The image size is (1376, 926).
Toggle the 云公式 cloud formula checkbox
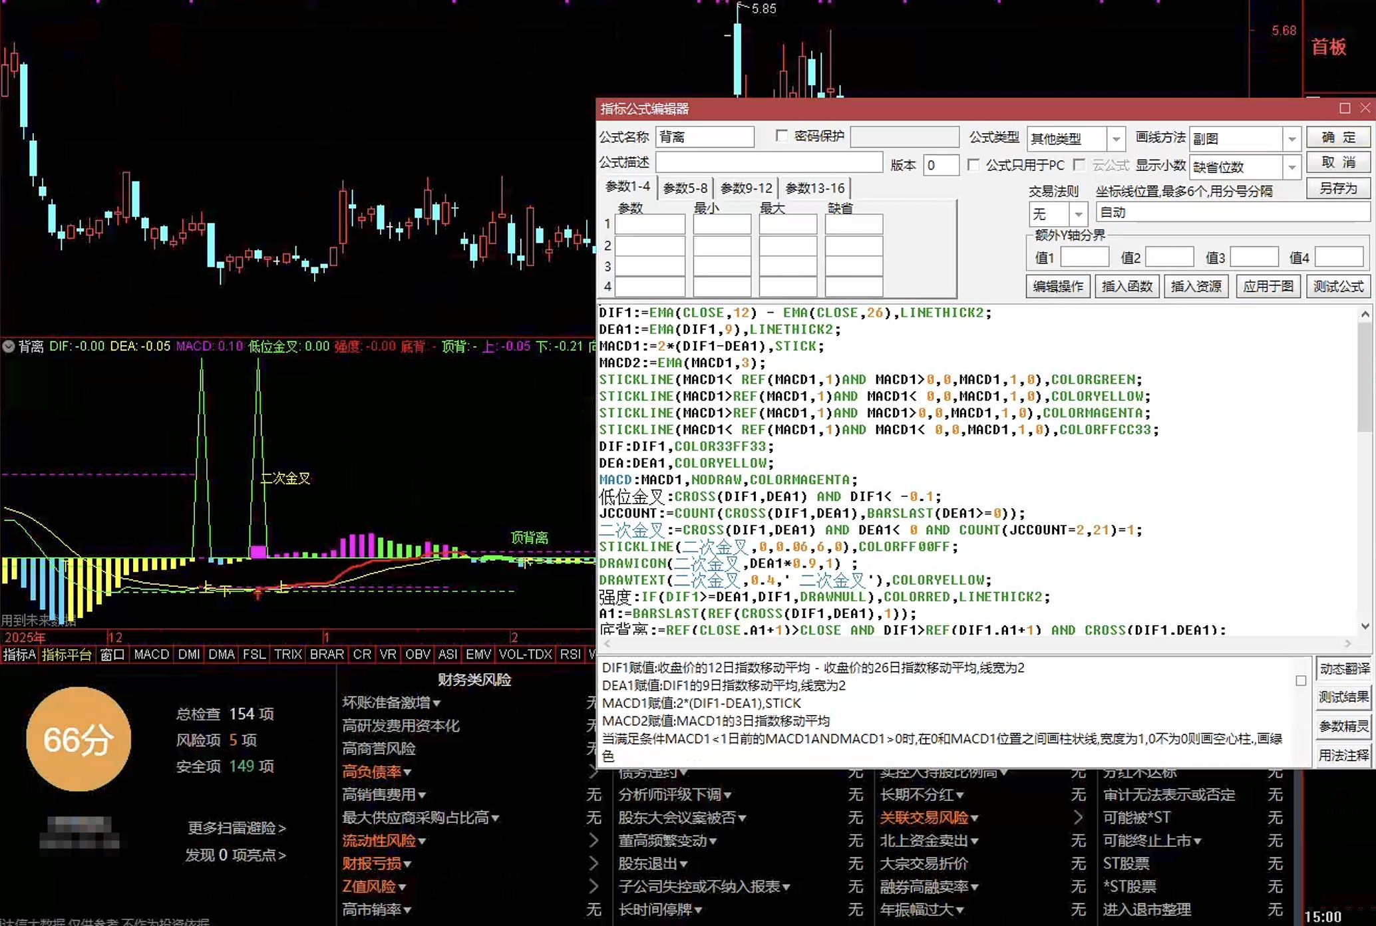[1080, 164]
